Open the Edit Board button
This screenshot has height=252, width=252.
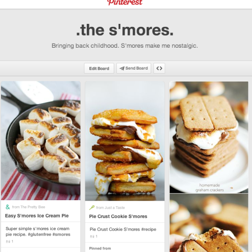click(99, 69)
